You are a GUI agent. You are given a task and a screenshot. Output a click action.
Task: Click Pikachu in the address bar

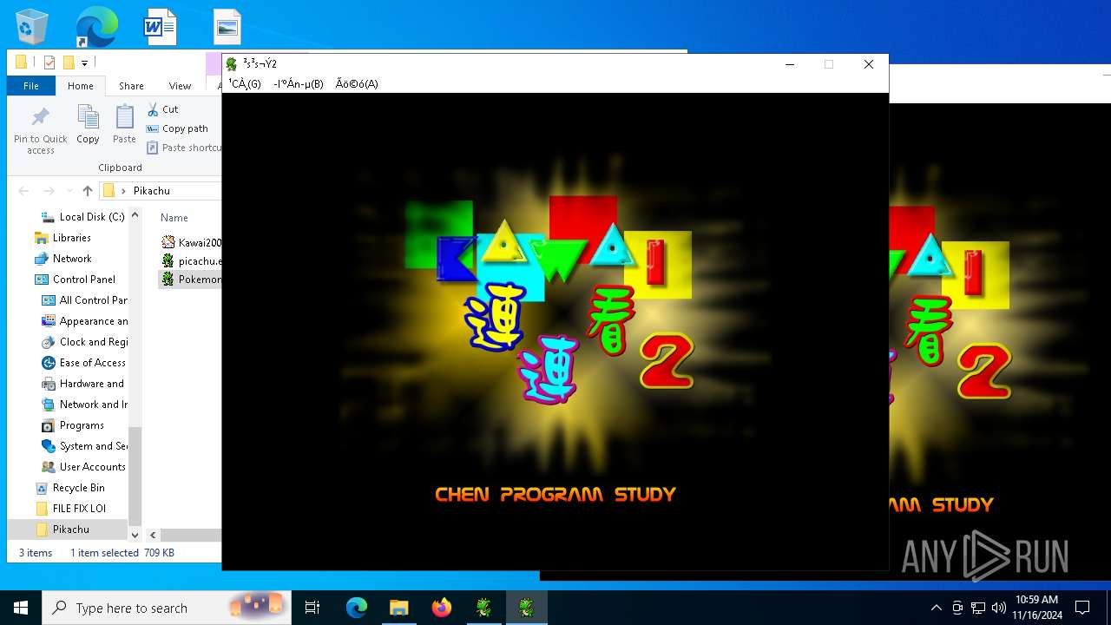click(x=152, y=191)
